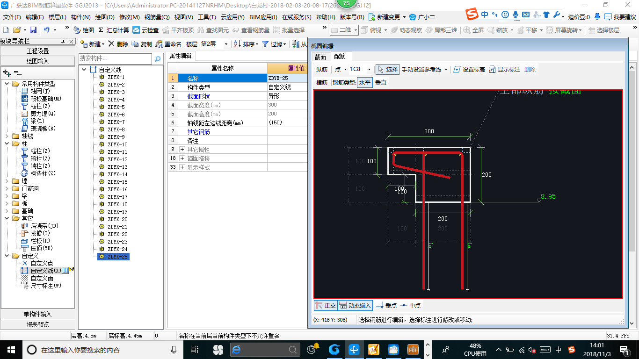Click 工程设置 navigation button
The height and width of the screenshot is (359, 639).
click(x=37, y=51)
